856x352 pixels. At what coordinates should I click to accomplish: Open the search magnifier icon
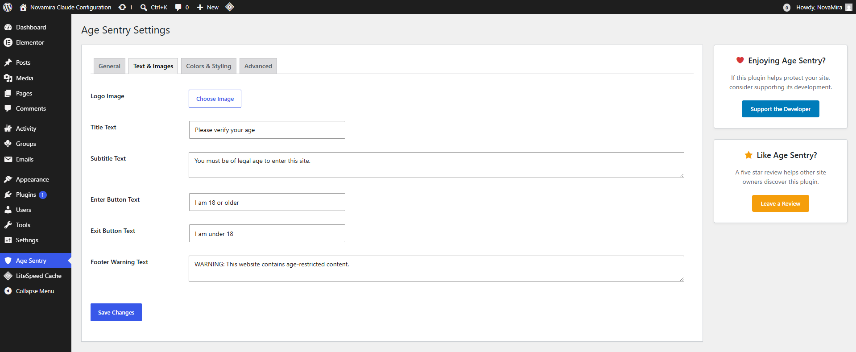pos(144,7)
